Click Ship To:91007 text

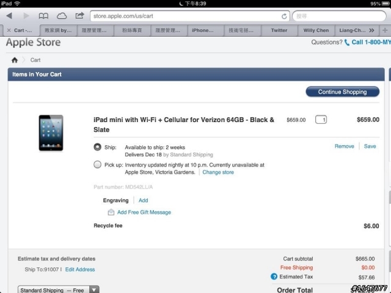coord(42,269)
